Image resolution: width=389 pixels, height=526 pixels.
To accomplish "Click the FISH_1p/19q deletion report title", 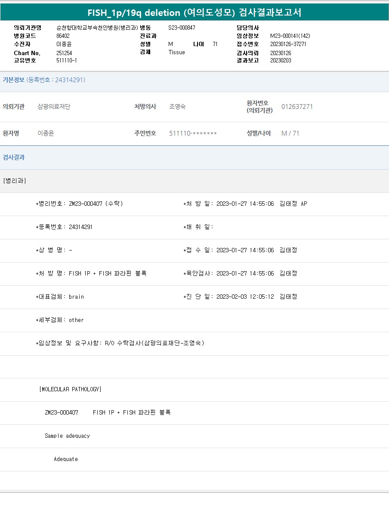I will [194, 12].
